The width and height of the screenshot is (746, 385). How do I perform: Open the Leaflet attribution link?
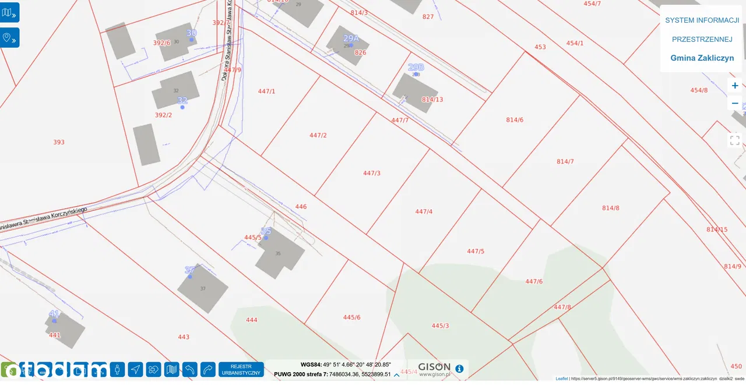point(561,379)
